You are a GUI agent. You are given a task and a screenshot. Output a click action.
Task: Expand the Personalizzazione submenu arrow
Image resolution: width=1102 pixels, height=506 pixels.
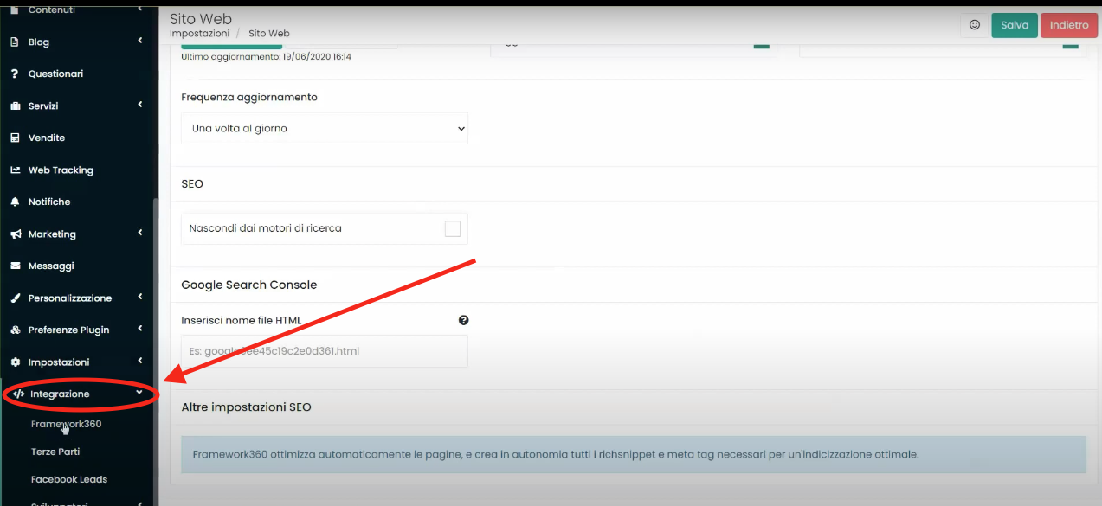140,298
